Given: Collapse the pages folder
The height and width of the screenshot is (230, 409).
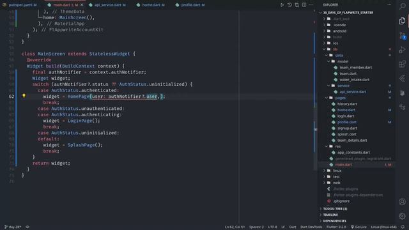Looking at the screenshot, I should (341, 98).
